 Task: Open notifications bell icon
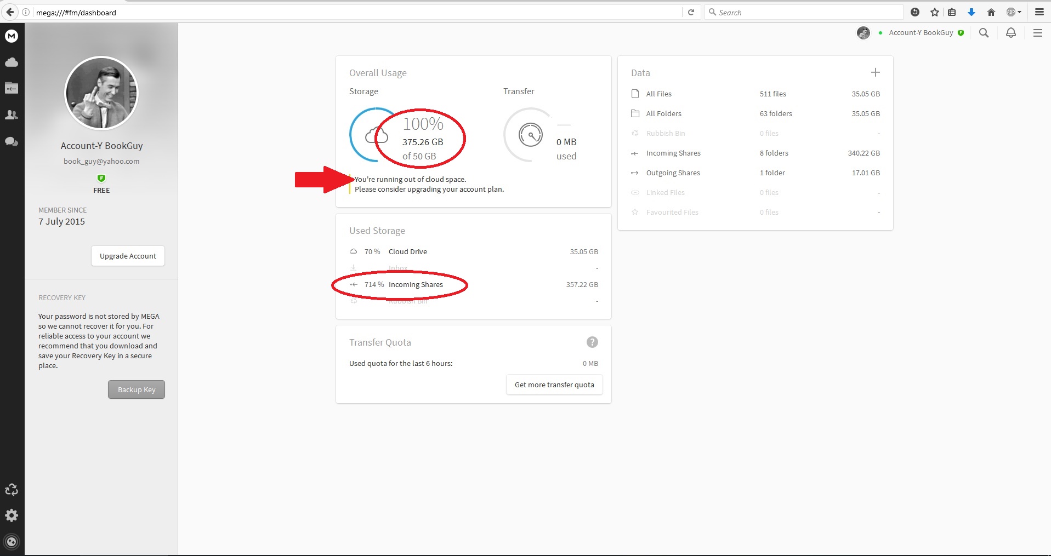click(x=1011, y=33)
